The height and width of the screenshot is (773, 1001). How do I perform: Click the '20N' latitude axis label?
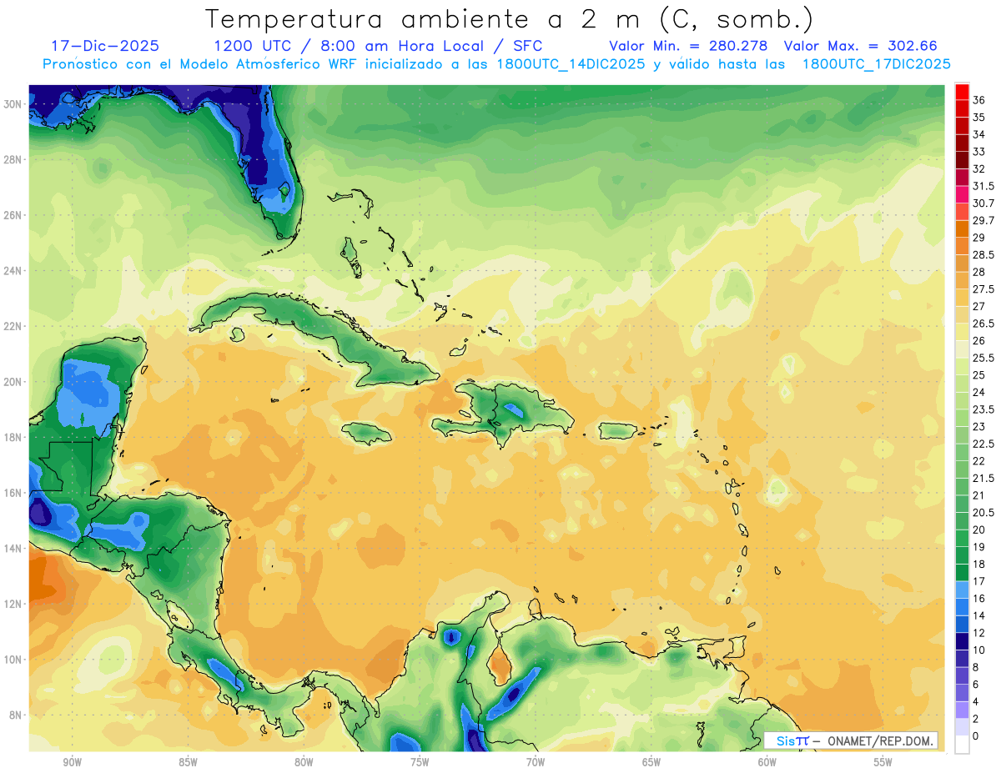[13, 382]
